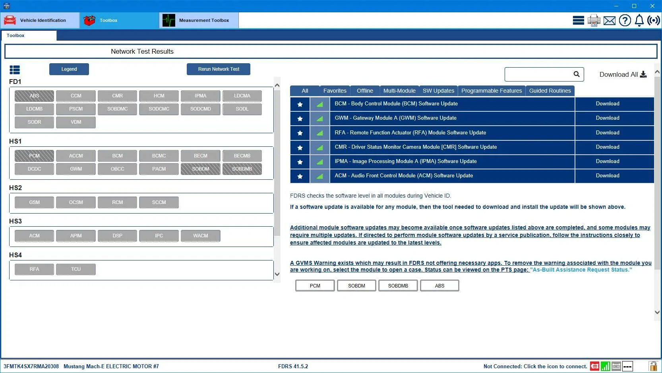662x373 pixels.
Task: Toggle the module list view icon
Action: [15, 70]
